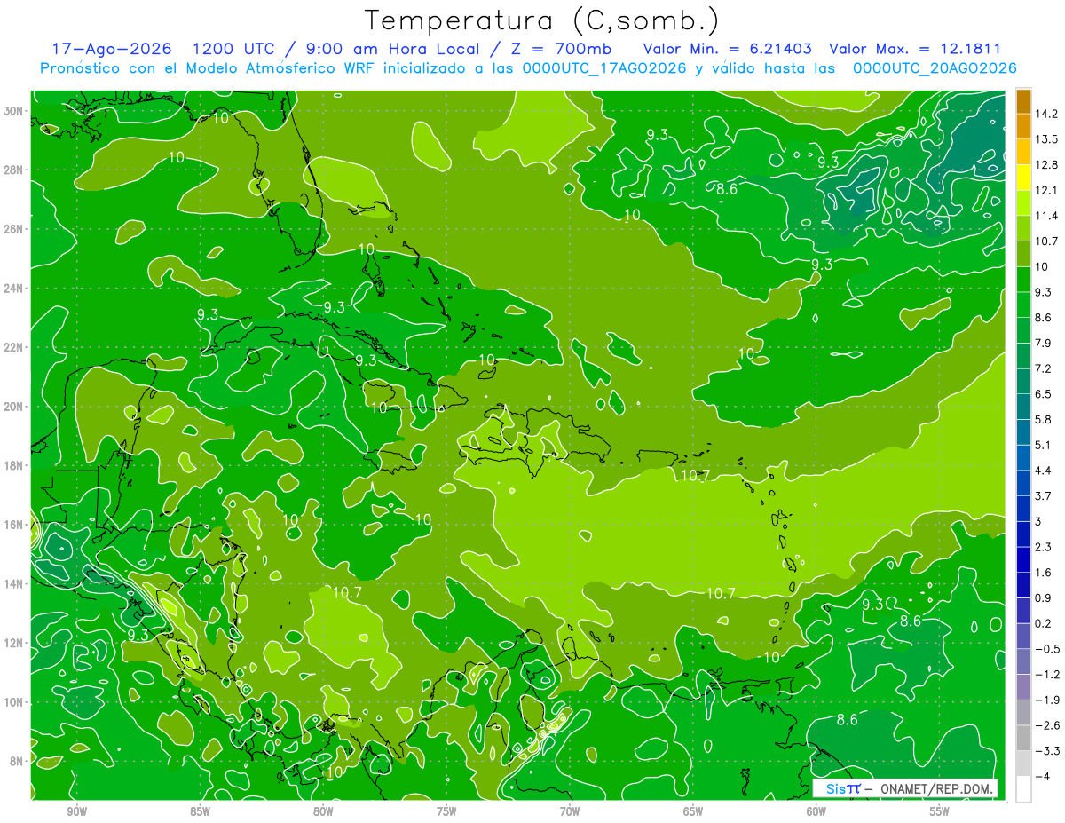Click the 65W longitude axis label
This screenshot has height=823, width=1065.
[693, 812]
